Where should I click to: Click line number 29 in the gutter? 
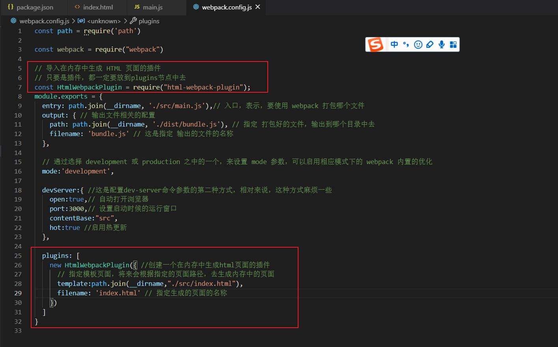18,293
